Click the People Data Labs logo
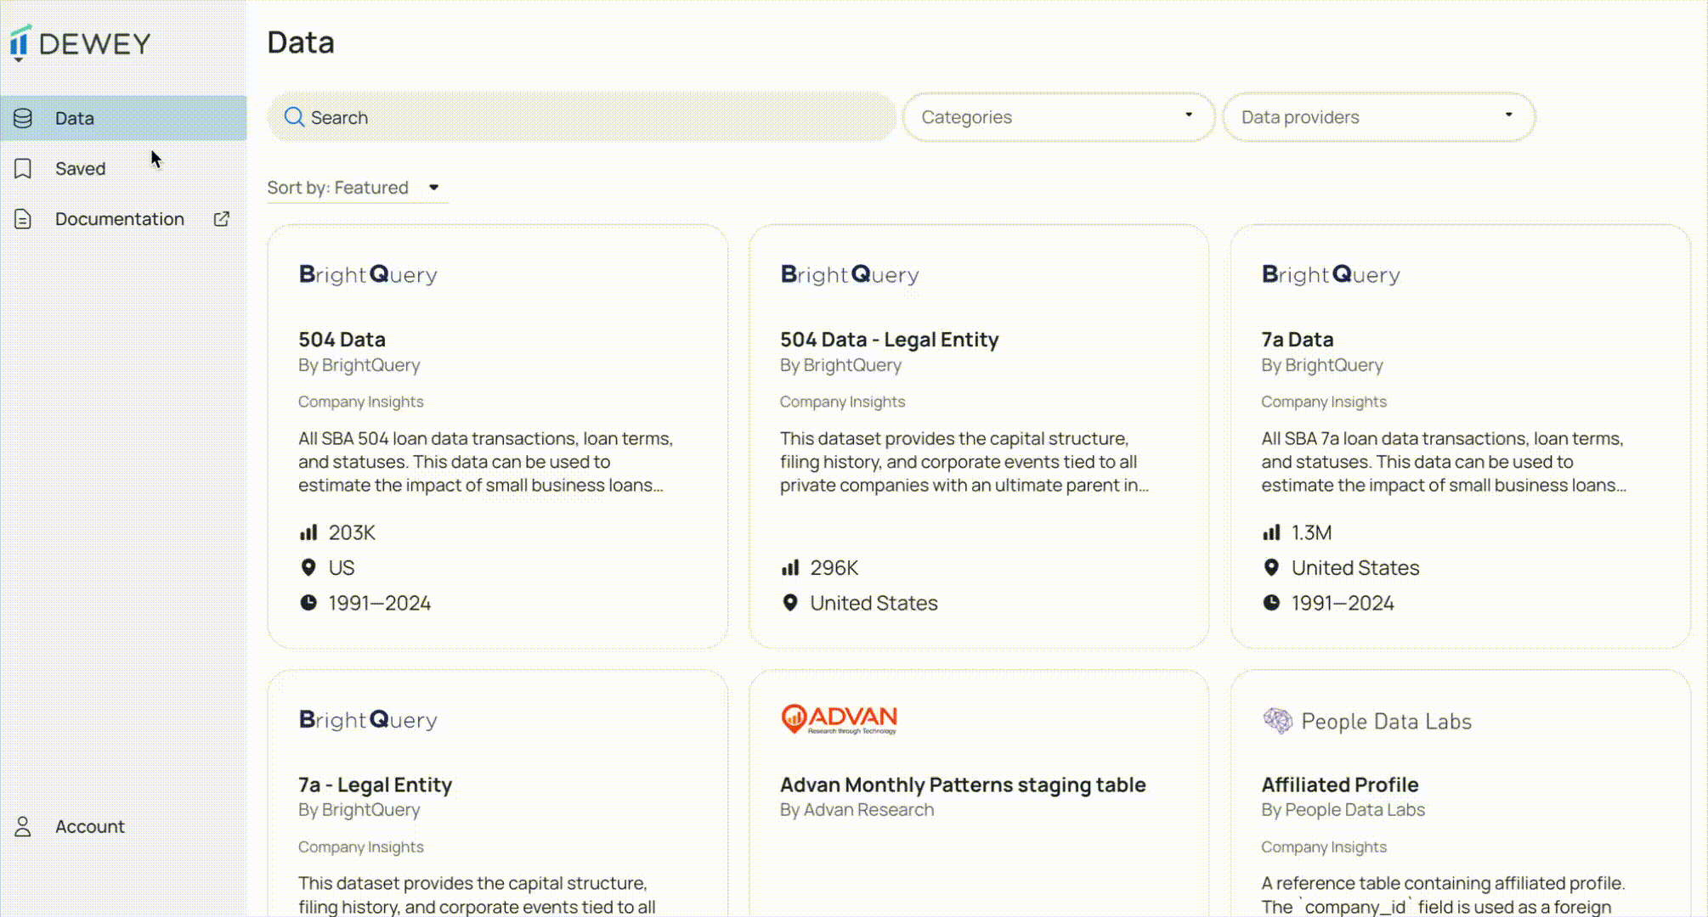Image resolution: width=1708 pixels, height=917 pixels. [1366, 721]
